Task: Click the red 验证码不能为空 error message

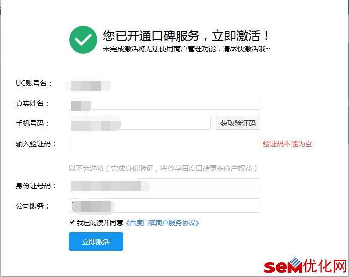Action: [287, 144]
